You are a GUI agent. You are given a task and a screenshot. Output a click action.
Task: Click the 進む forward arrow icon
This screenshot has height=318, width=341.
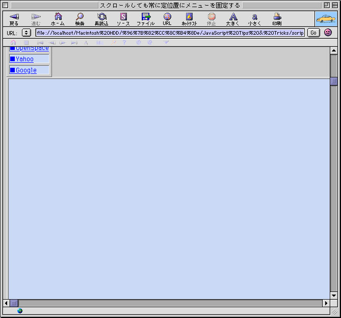click(36, 16)
